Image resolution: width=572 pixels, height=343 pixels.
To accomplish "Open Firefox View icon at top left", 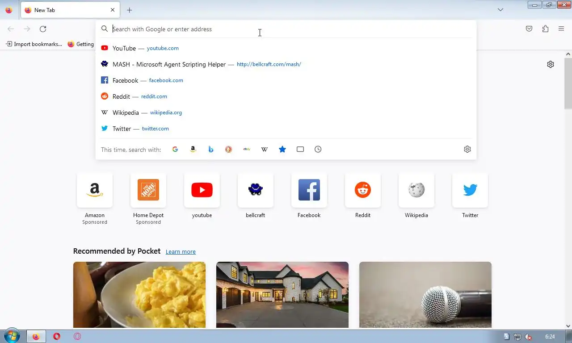I will [x=8, y=10].
